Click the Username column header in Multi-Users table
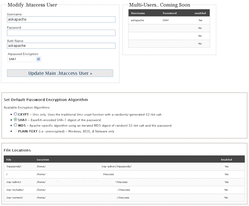Screen dimensions: 249x206 (138, 13)
